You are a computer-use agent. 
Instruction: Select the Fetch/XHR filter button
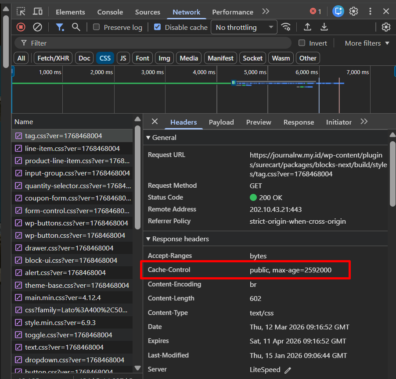(53, 58)
